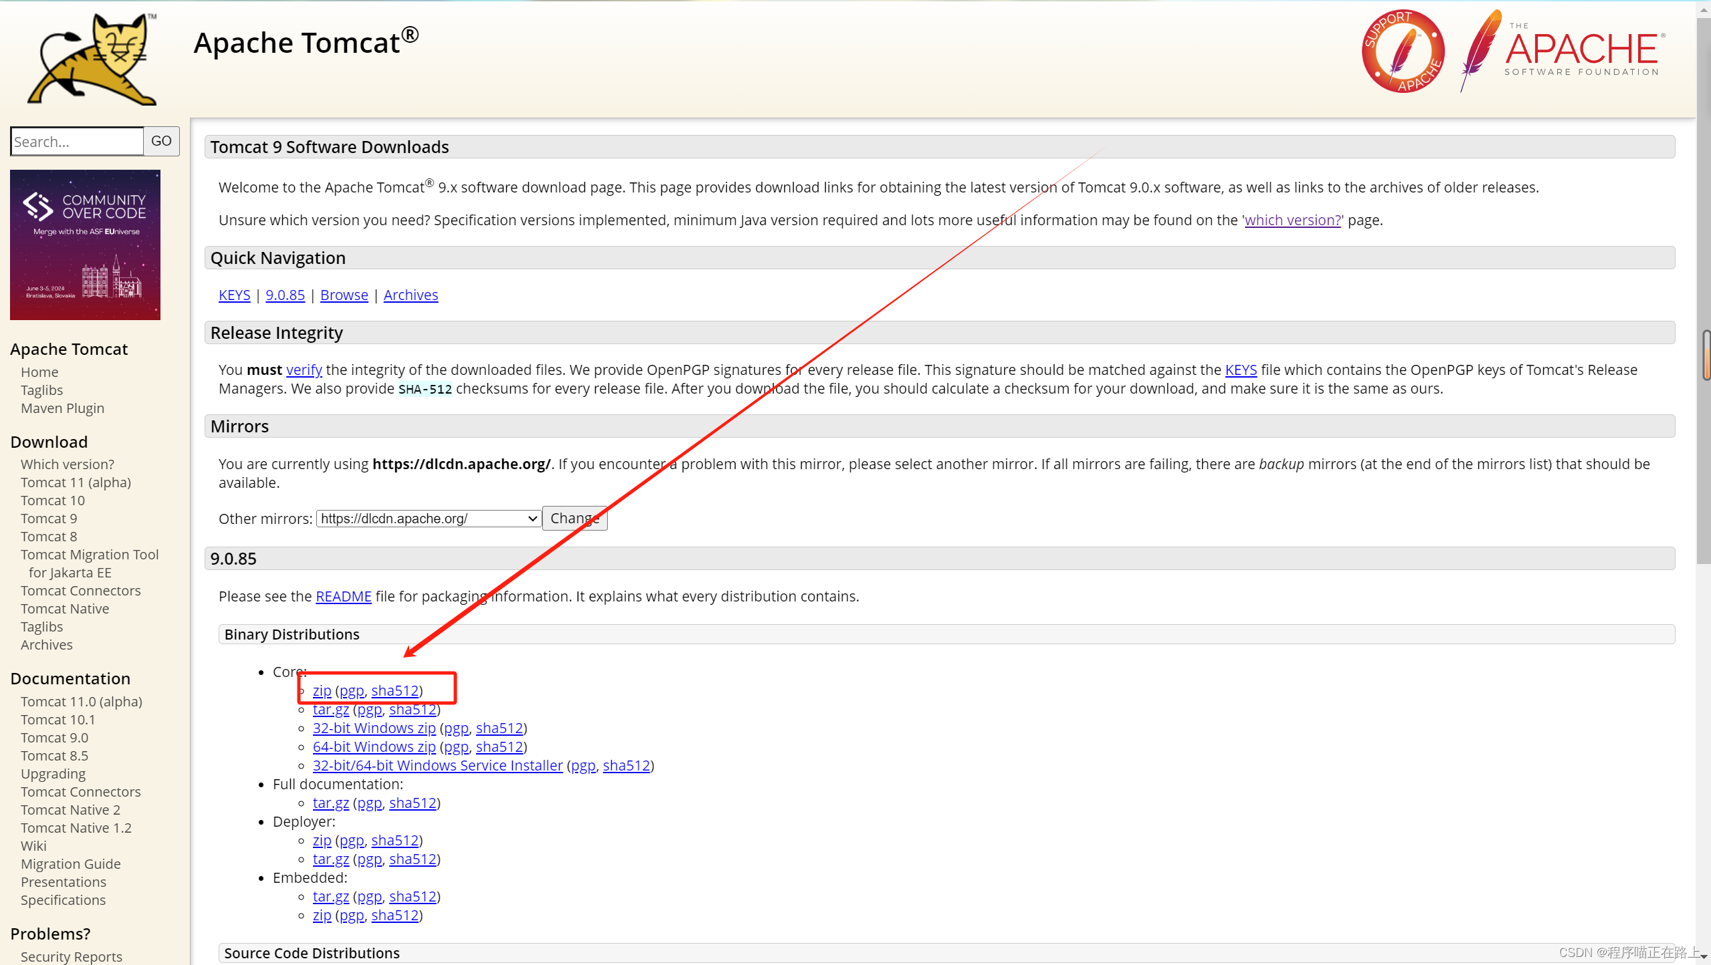The width and height of the screenshot is (1711, 965).
Task: Open the Upgrading documentation link
Action: 53,774
